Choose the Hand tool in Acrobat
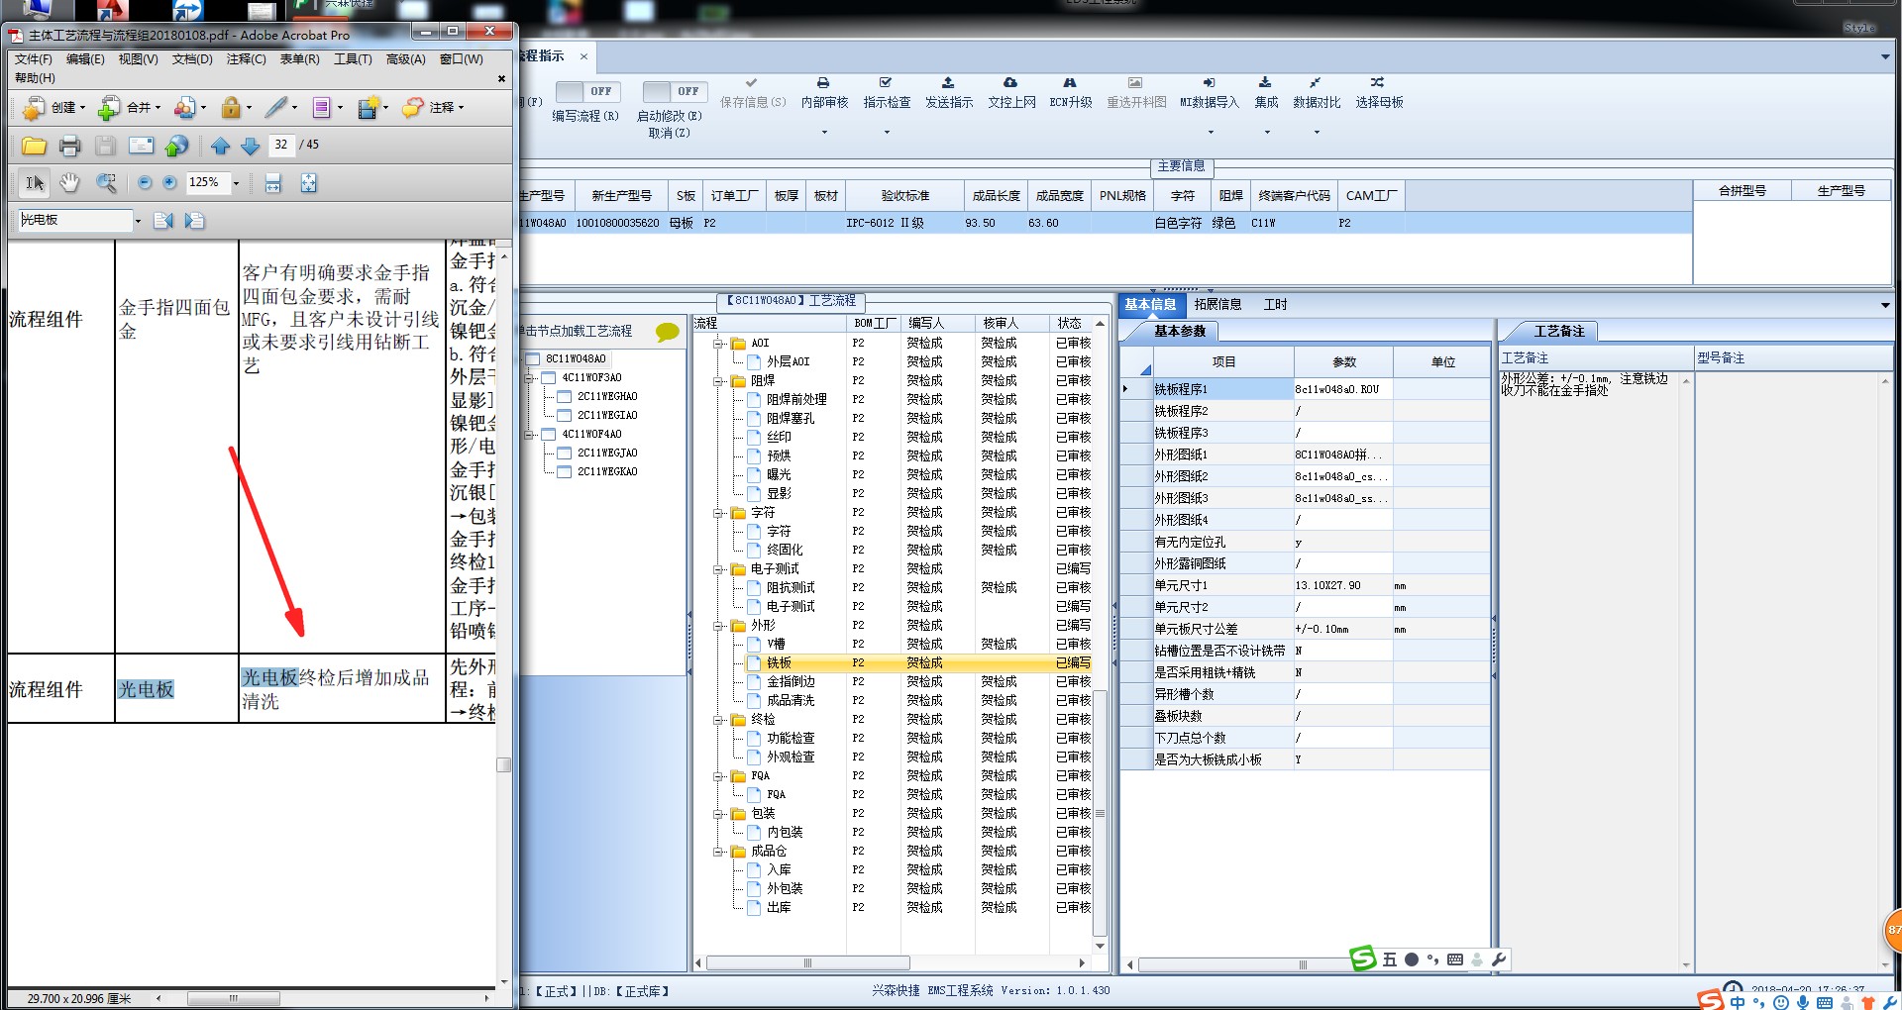Viewport: 1902px width, 1010px height. coord(69,182)
